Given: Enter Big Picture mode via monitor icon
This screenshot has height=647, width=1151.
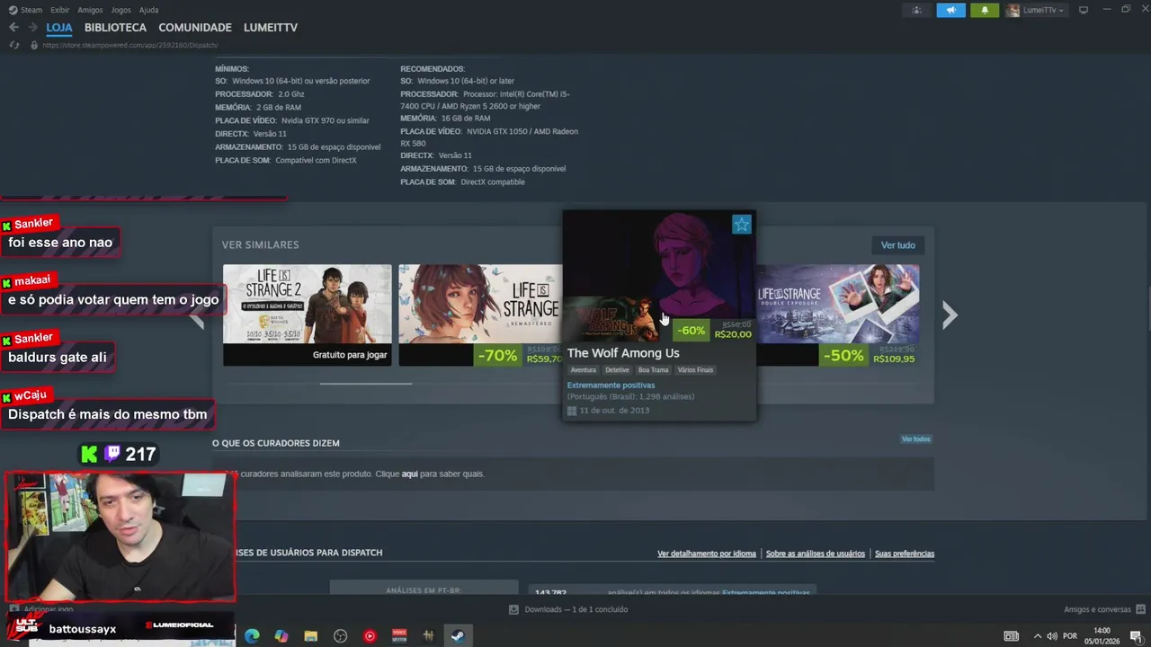Looking at the screenshot, I should click(1084, 10).
